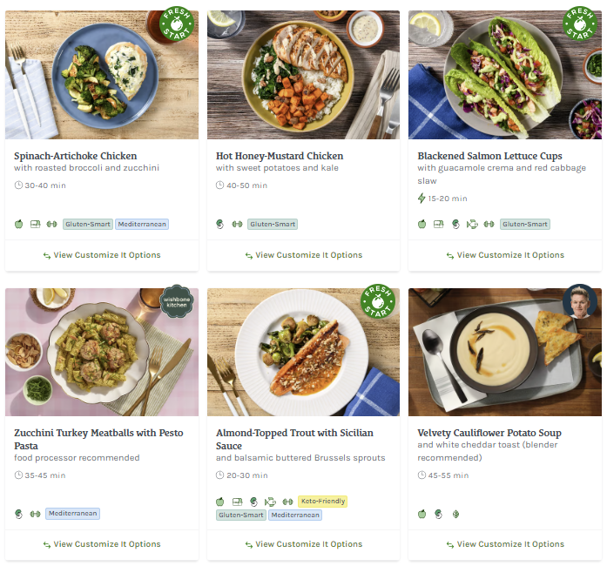Select the Mediterranean tag on Spinach-Artichoke Chicken
Screen dimensions: 607x566
pos(142,224)
